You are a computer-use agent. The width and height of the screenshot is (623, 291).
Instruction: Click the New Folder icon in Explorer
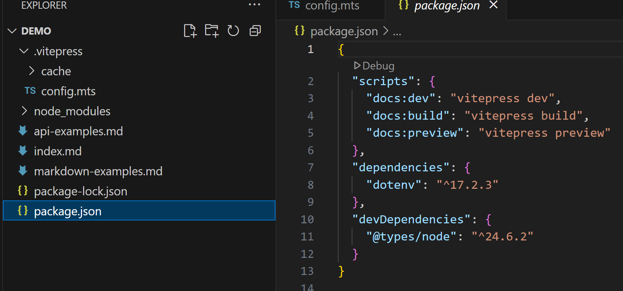click(x=211, y=31)
